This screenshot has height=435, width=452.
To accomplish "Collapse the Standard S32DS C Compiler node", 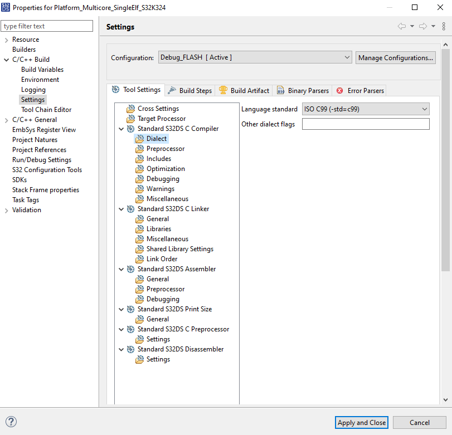I will [121, 129].
